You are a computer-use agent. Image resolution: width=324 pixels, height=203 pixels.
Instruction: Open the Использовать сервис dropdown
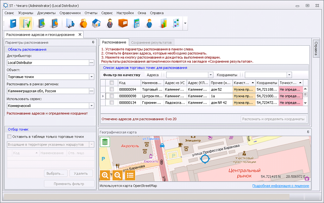coord(91,106)
